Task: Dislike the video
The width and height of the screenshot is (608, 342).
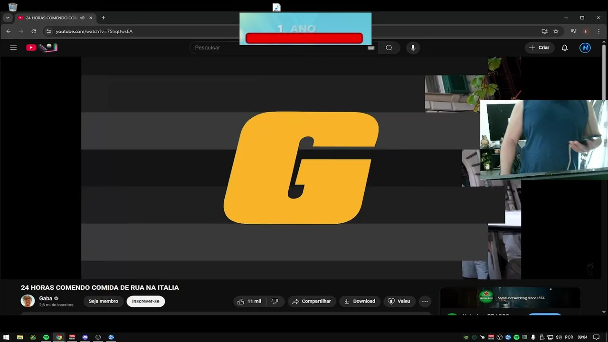Action: [275, 301]
